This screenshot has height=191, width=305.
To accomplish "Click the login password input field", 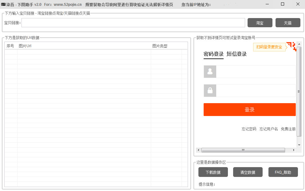I will 256,91.
